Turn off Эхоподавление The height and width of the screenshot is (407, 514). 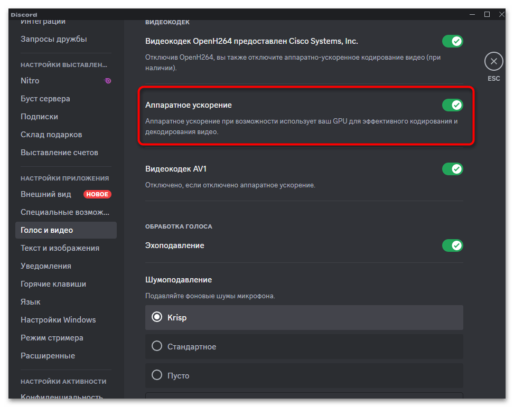point(452,245)
